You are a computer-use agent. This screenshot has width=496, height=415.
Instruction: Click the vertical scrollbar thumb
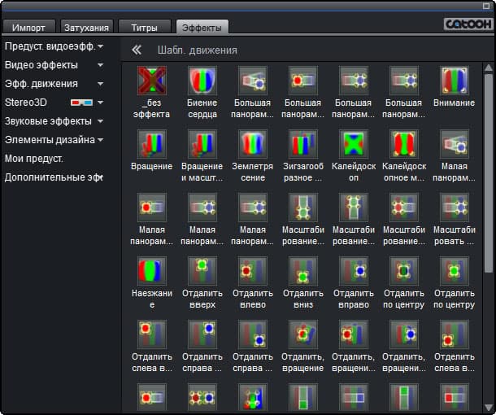pos(489,173)
